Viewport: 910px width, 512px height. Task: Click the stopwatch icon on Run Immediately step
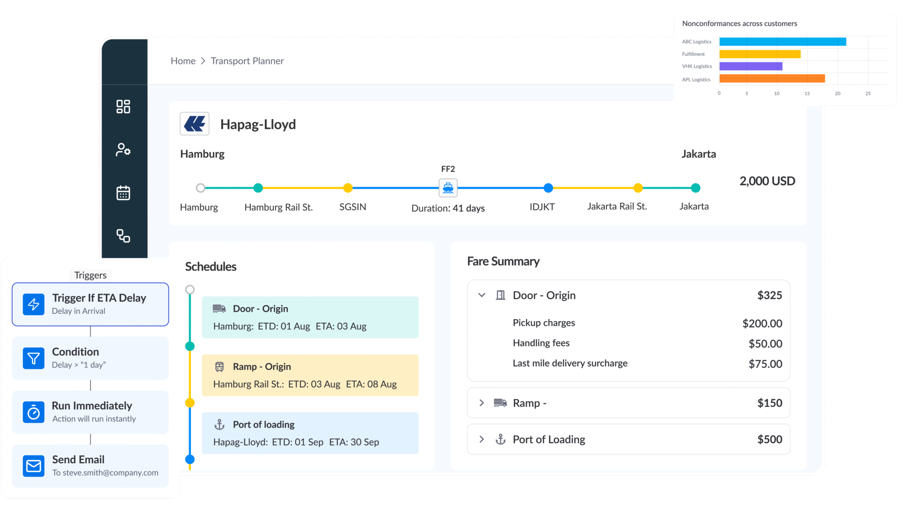(33, 412)
